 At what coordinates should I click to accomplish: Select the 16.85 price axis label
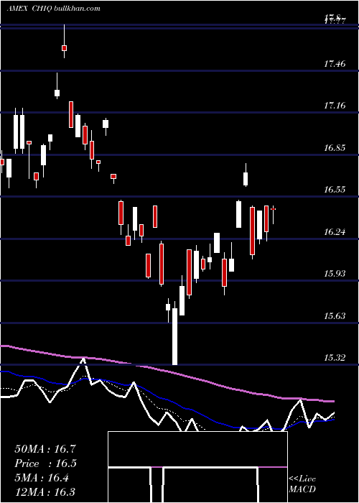335,148
